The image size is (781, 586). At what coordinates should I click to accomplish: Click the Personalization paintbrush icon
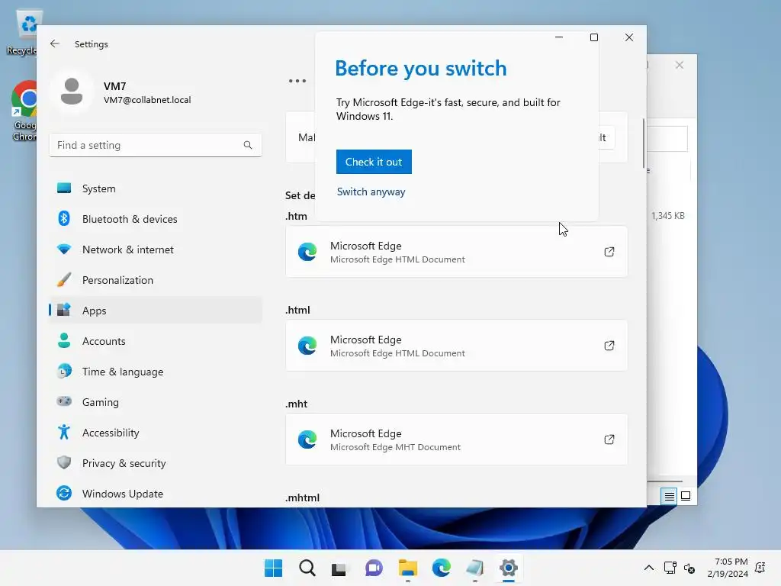point(64,279)
